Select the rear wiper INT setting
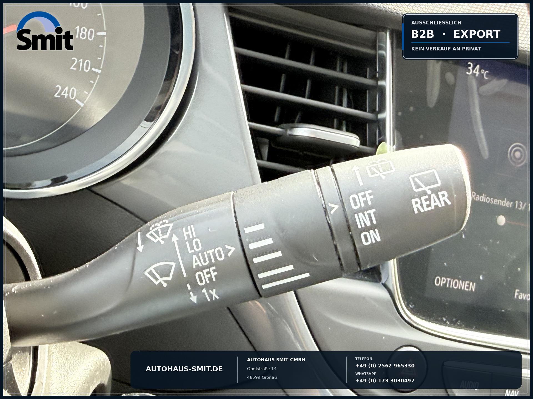 click(366, 219)
